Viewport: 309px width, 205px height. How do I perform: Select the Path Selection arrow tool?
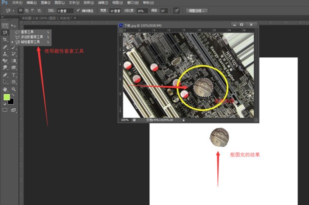[5, 82]
